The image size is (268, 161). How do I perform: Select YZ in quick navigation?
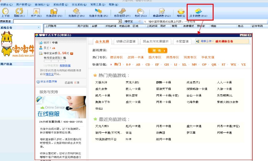pos(243,64)
